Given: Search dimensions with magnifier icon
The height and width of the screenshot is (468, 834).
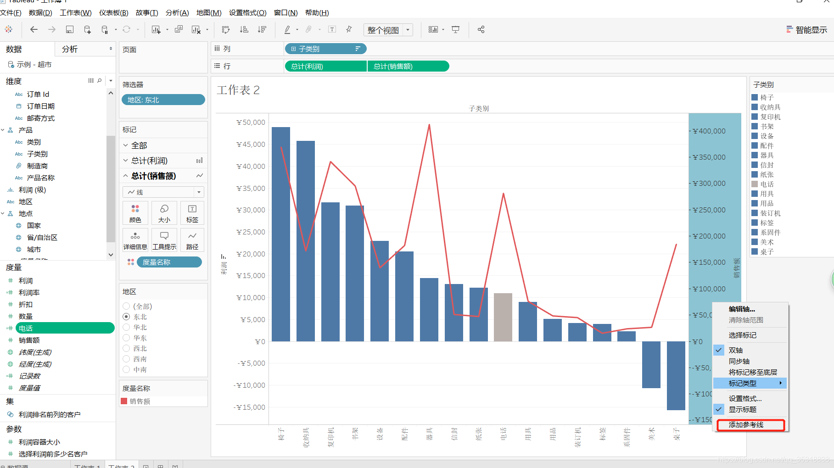Looking at the screenshot, I should pos(100,81).
